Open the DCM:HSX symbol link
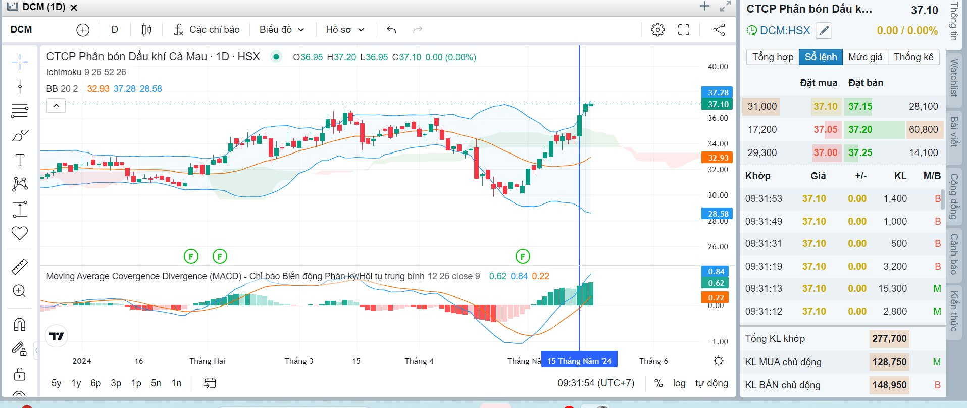Image resolution: width=967 pixels, height=408 pixels. click(x=785, y=31)
